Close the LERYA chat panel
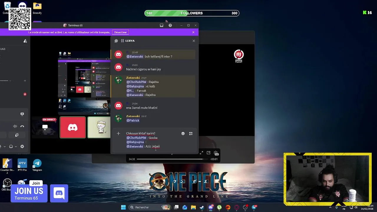 [x=194, y=41]
